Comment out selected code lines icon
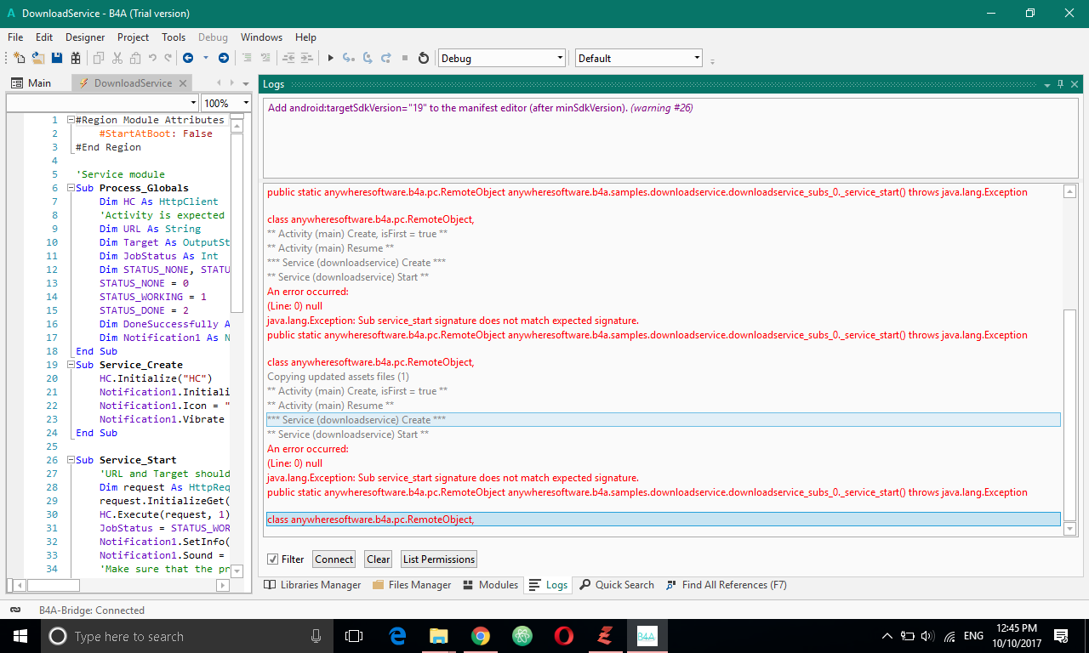1089x653 pixels. point(248,58)
